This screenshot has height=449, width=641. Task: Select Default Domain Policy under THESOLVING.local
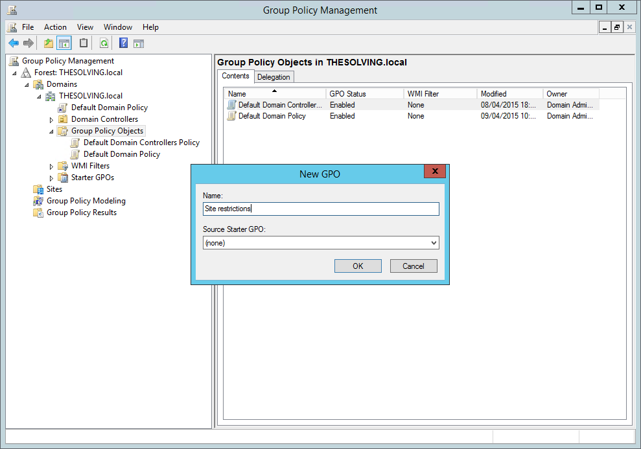(109, 108)
